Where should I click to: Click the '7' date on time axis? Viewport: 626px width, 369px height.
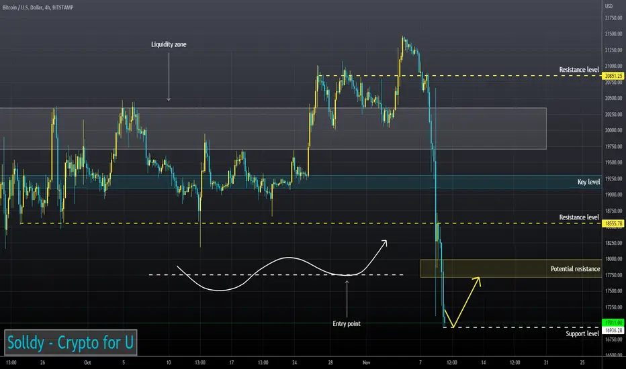420,362
